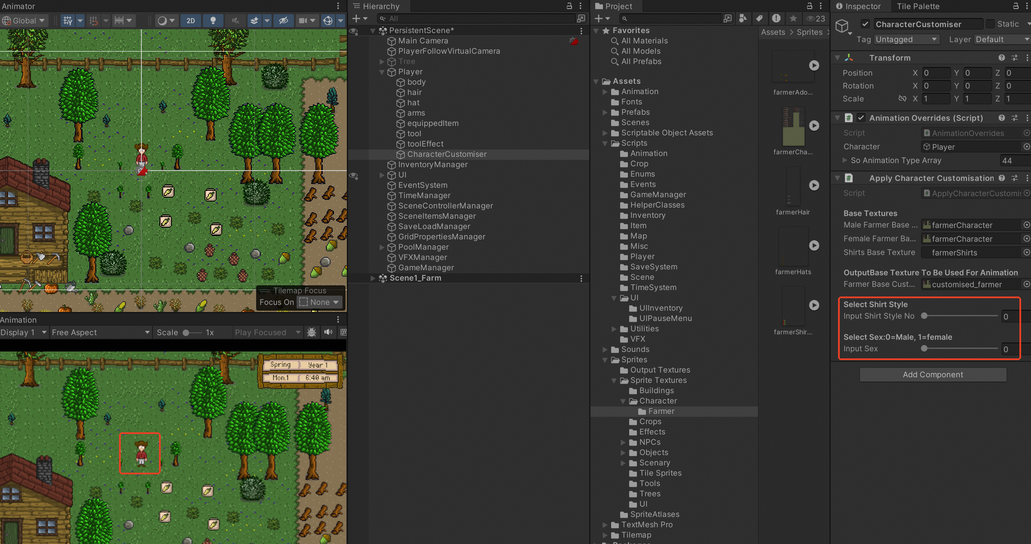Adjust the Input Shirt Style No slider
The image size is (1031, 544).
(x=924, y=316)
